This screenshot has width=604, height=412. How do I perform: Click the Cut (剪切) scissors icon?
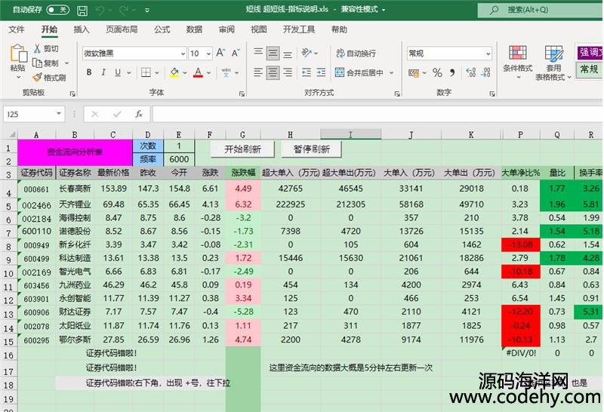pos(45,48)
